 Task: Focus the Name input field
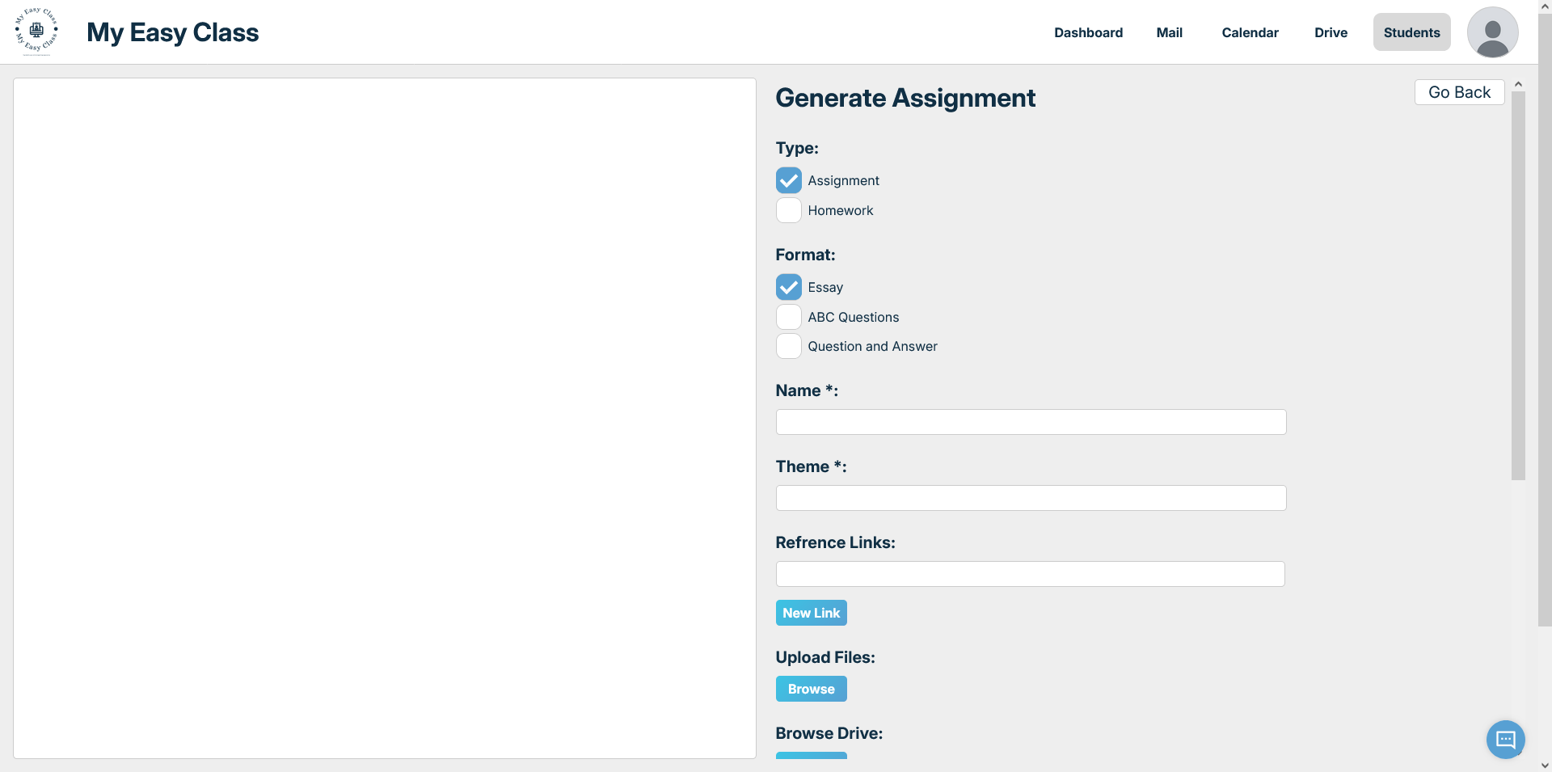(x=1031, y=422)
